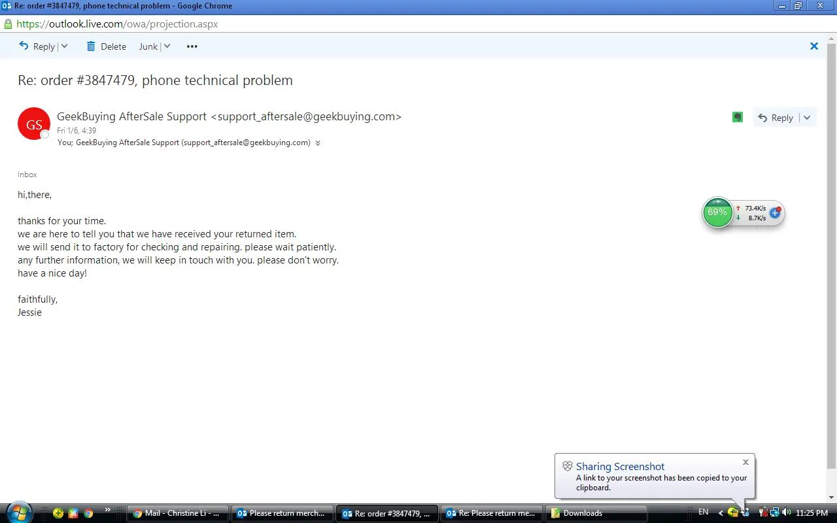Click the Delete trash can icon
Screen dimensions: 837x523
coord(91,46)
